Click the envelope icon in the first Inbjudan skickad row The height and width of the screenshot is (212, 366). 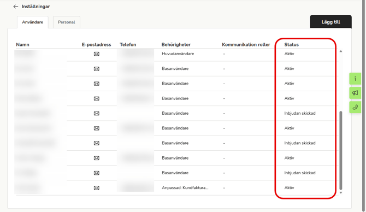[96, 114]
